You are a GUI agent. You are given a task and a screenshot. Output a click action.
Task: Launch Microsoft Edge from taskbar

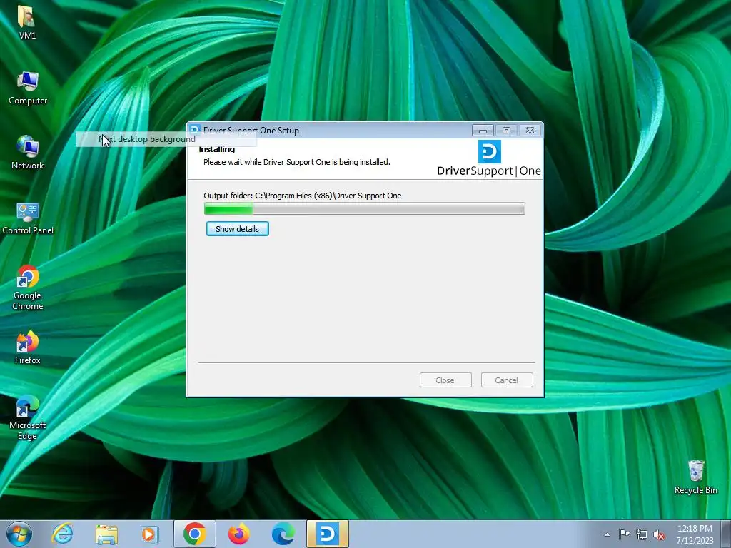click(x=283, y=534)
